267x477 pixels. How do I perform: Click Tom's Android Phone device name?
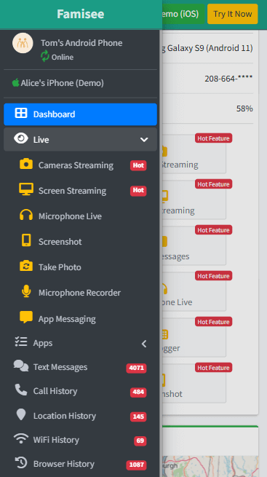(x=81, y=43)
